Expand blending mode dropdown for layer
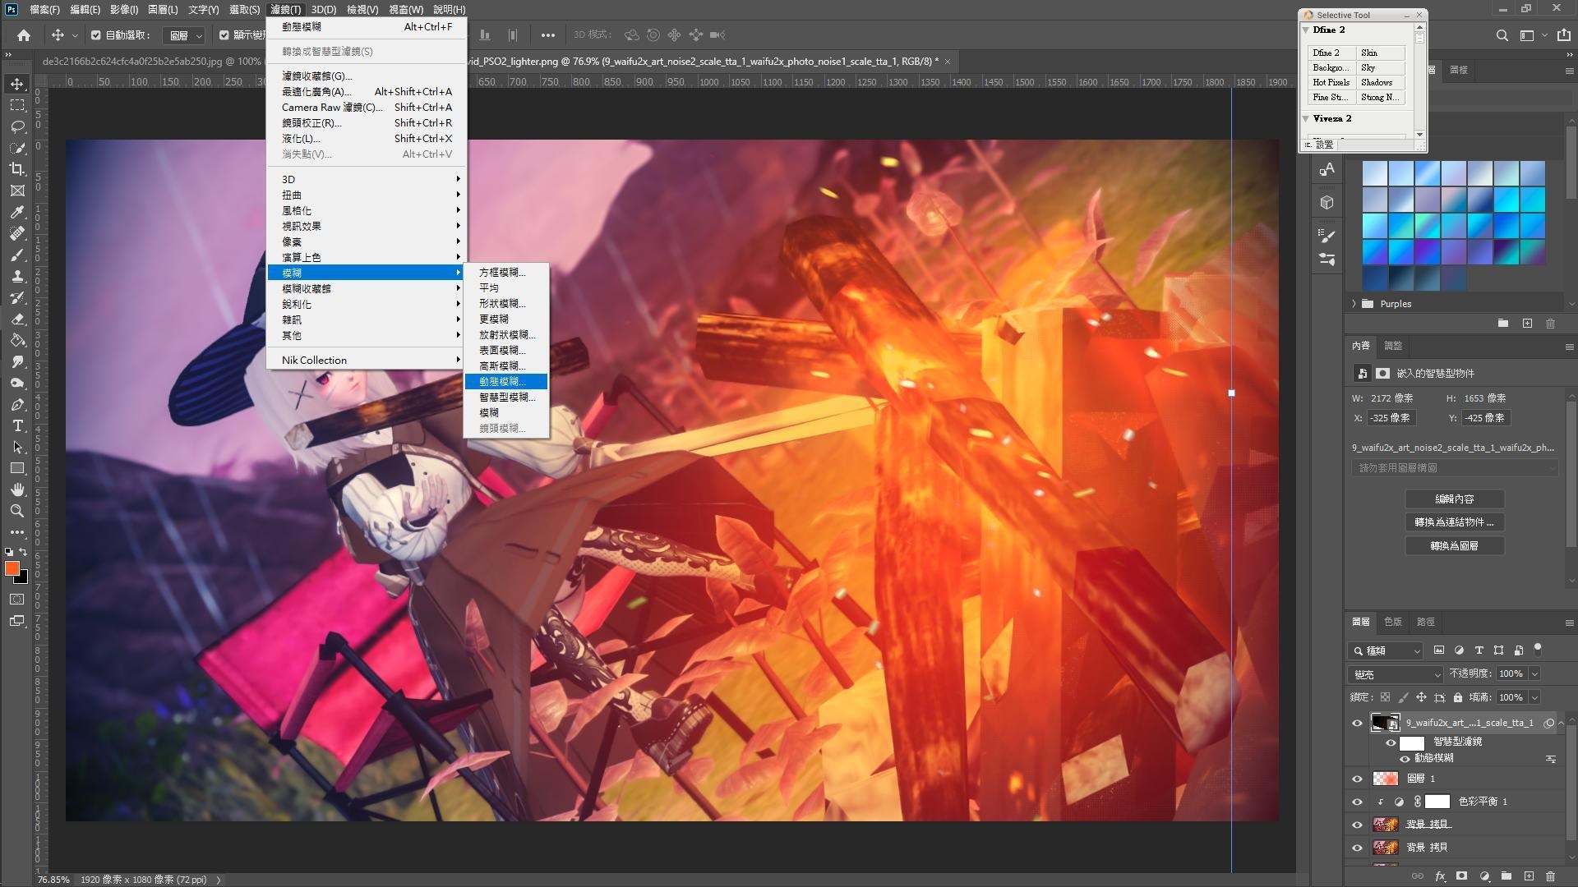The height and width of the screenshot is (887, 1578). click(1391, 673)
